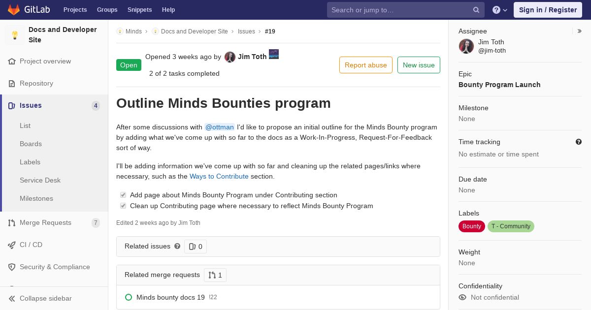Click the status emoji beside Jim Toth
The height and width of the screenshot is (310, 591).
[274, 54]
